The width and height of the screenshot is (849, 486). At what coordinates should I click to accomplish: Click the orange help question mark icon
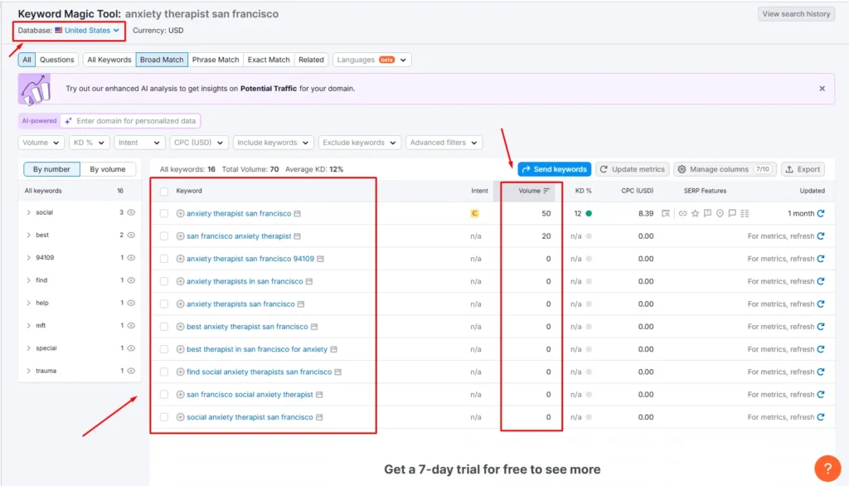pyautogui.click(x=827, y=468)
